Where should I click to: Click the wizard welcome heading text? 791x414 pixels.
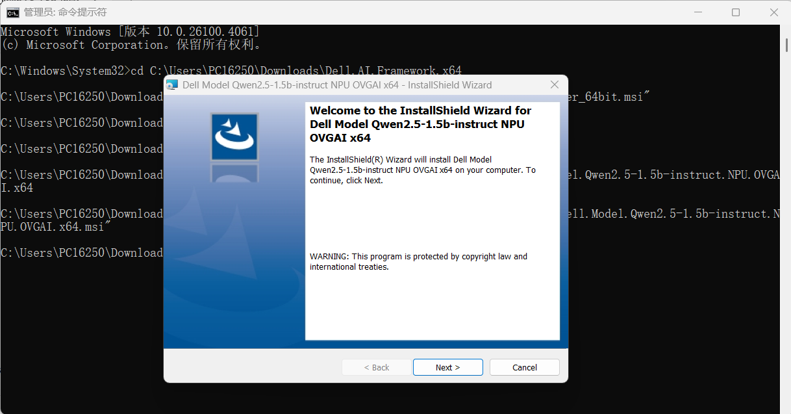(x=419, y=123)
